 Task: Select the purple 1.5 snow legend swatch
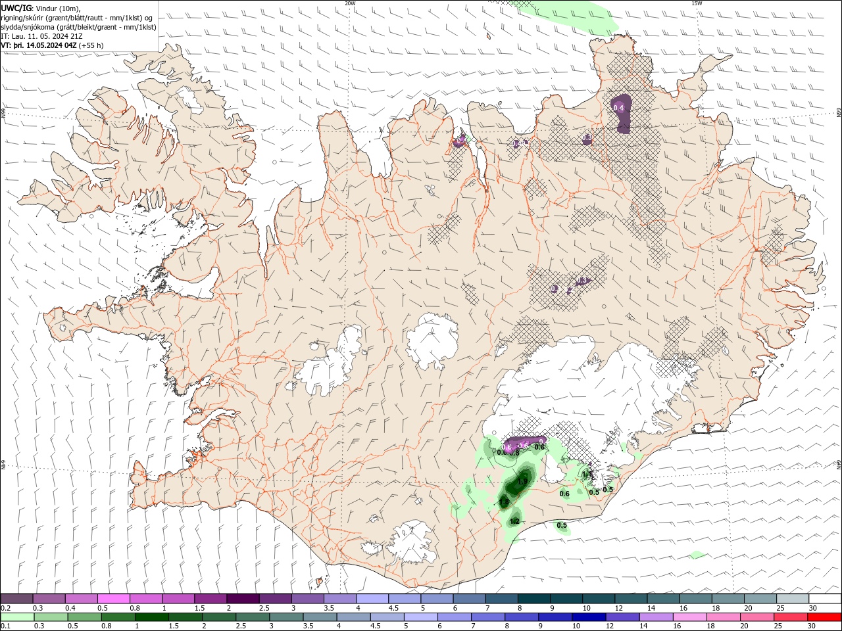pyautogui.click(x=210, y=599)
